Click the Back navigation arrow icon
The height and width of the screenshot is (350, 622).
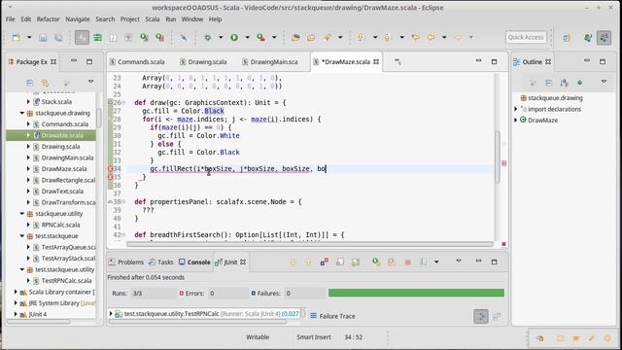(x=432, y=37)
